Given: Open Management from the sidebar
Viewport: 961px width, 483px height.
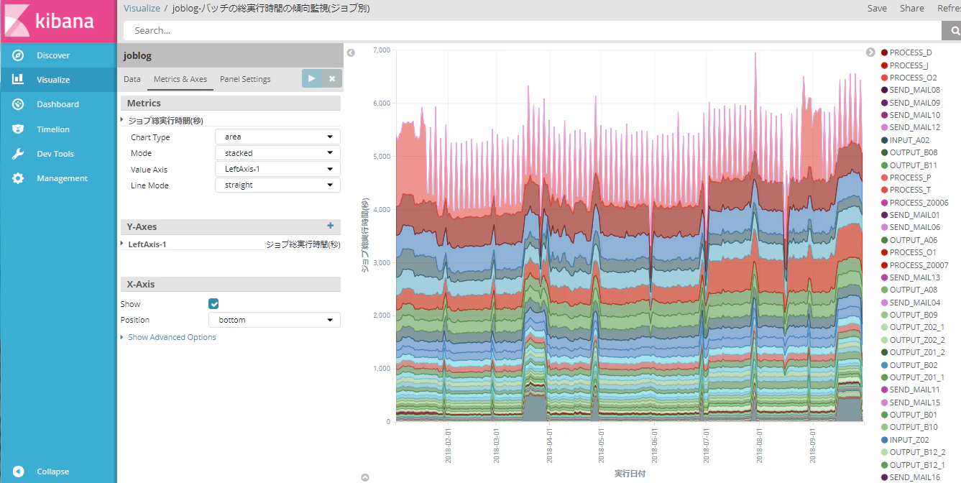Looking at the screenshot, I should click(x=63, y=178).
